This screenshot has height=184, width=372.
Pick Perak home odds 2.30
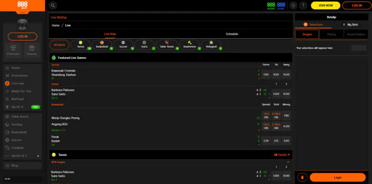(266, 141)
